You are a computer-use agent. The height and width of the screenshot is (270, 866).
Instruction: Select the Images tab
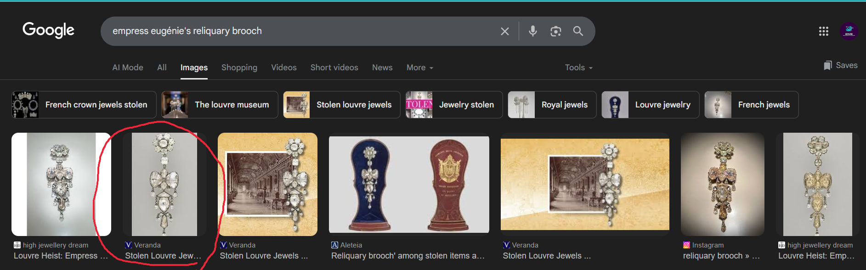tap(194, 67)
